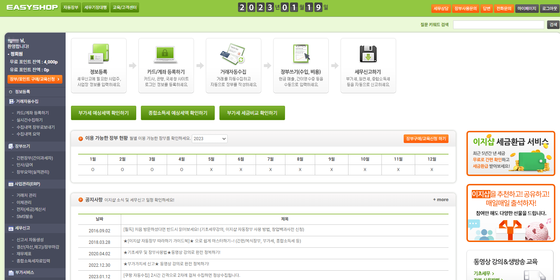Click 로그아웃 button
The width and height of the screenshot is (560, 280).
click(549, 8)
